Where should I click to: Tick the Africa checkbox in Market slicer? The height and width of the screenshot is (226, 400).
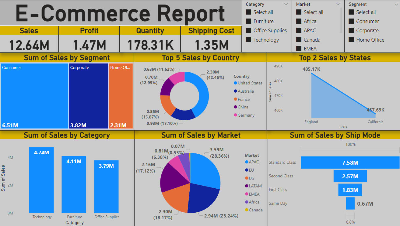point(299,21)
